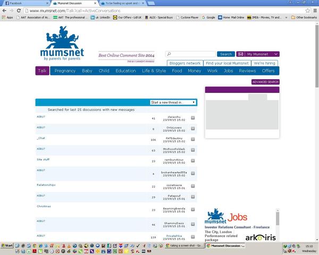Open the Christmas topic link
319x255 pixels.
coord(44,206)
